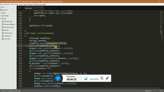Click the minimap on the right
164x92 pixels.
[162, 26]
